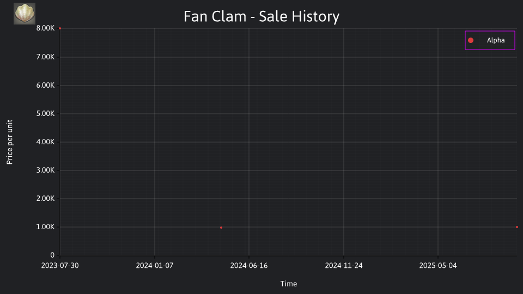Select the 8.00K data point at 2023-07-30
The height and width of the screenshot is (294, 523).
click(60, 28)
